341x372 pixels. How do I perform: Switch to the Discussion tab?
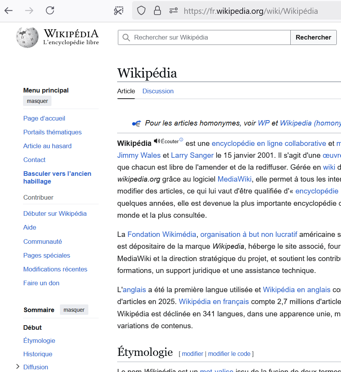pos(158,91)
